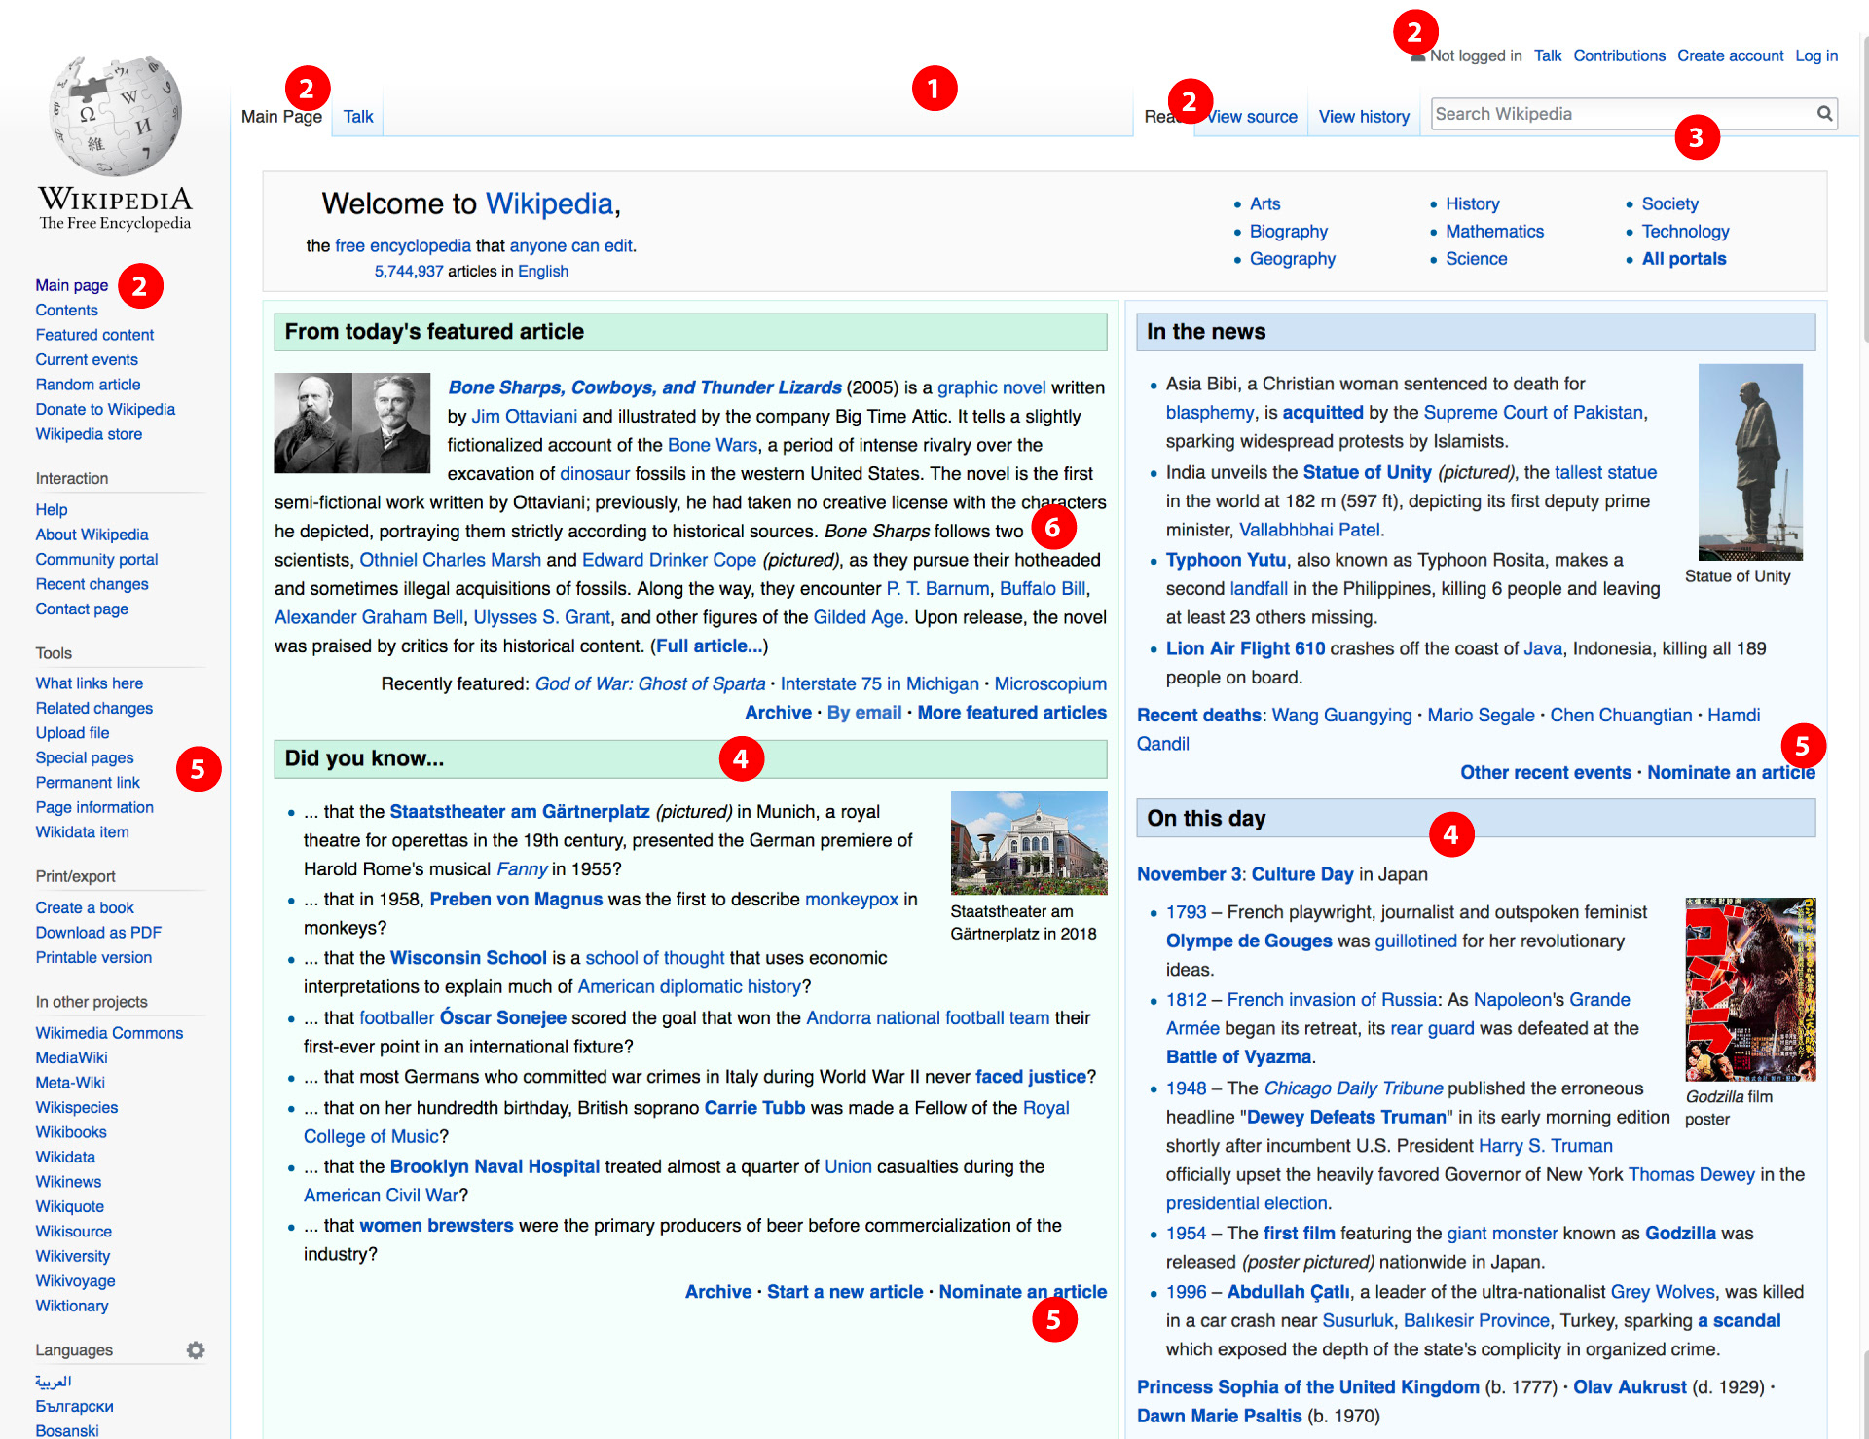
Task: Select the Read tab
Action: (x=1163, y=117)
